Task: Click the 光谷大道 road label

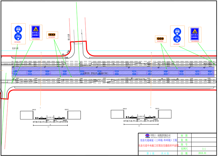Action: tap(15, 48)
